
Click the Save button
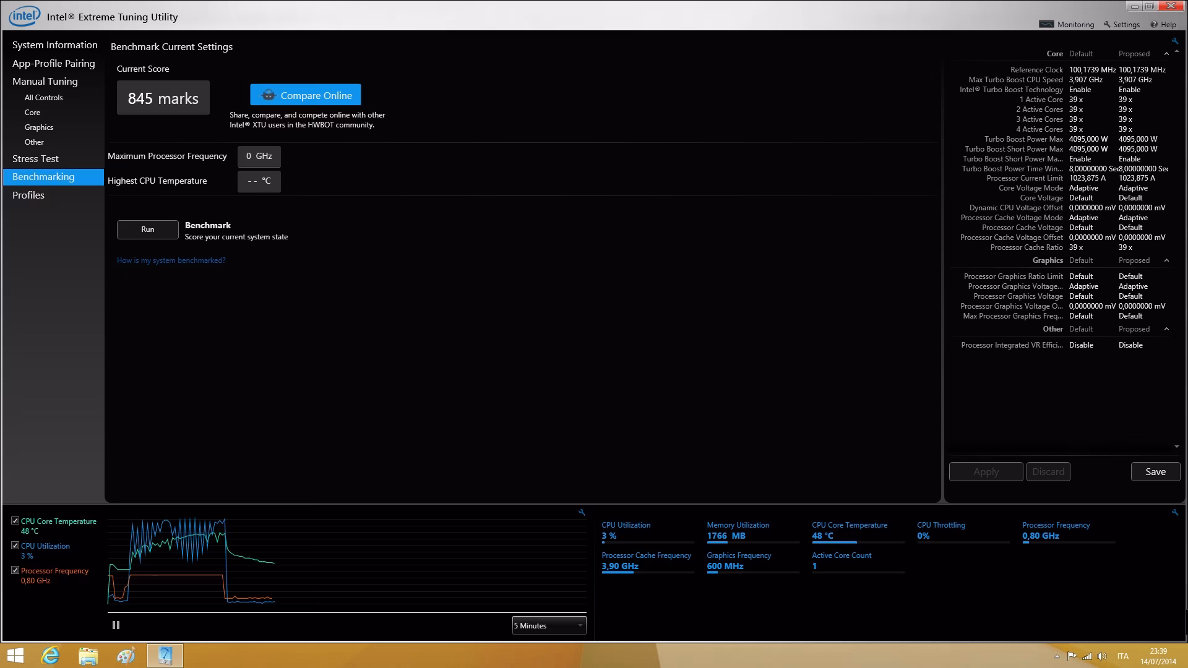1155,472
